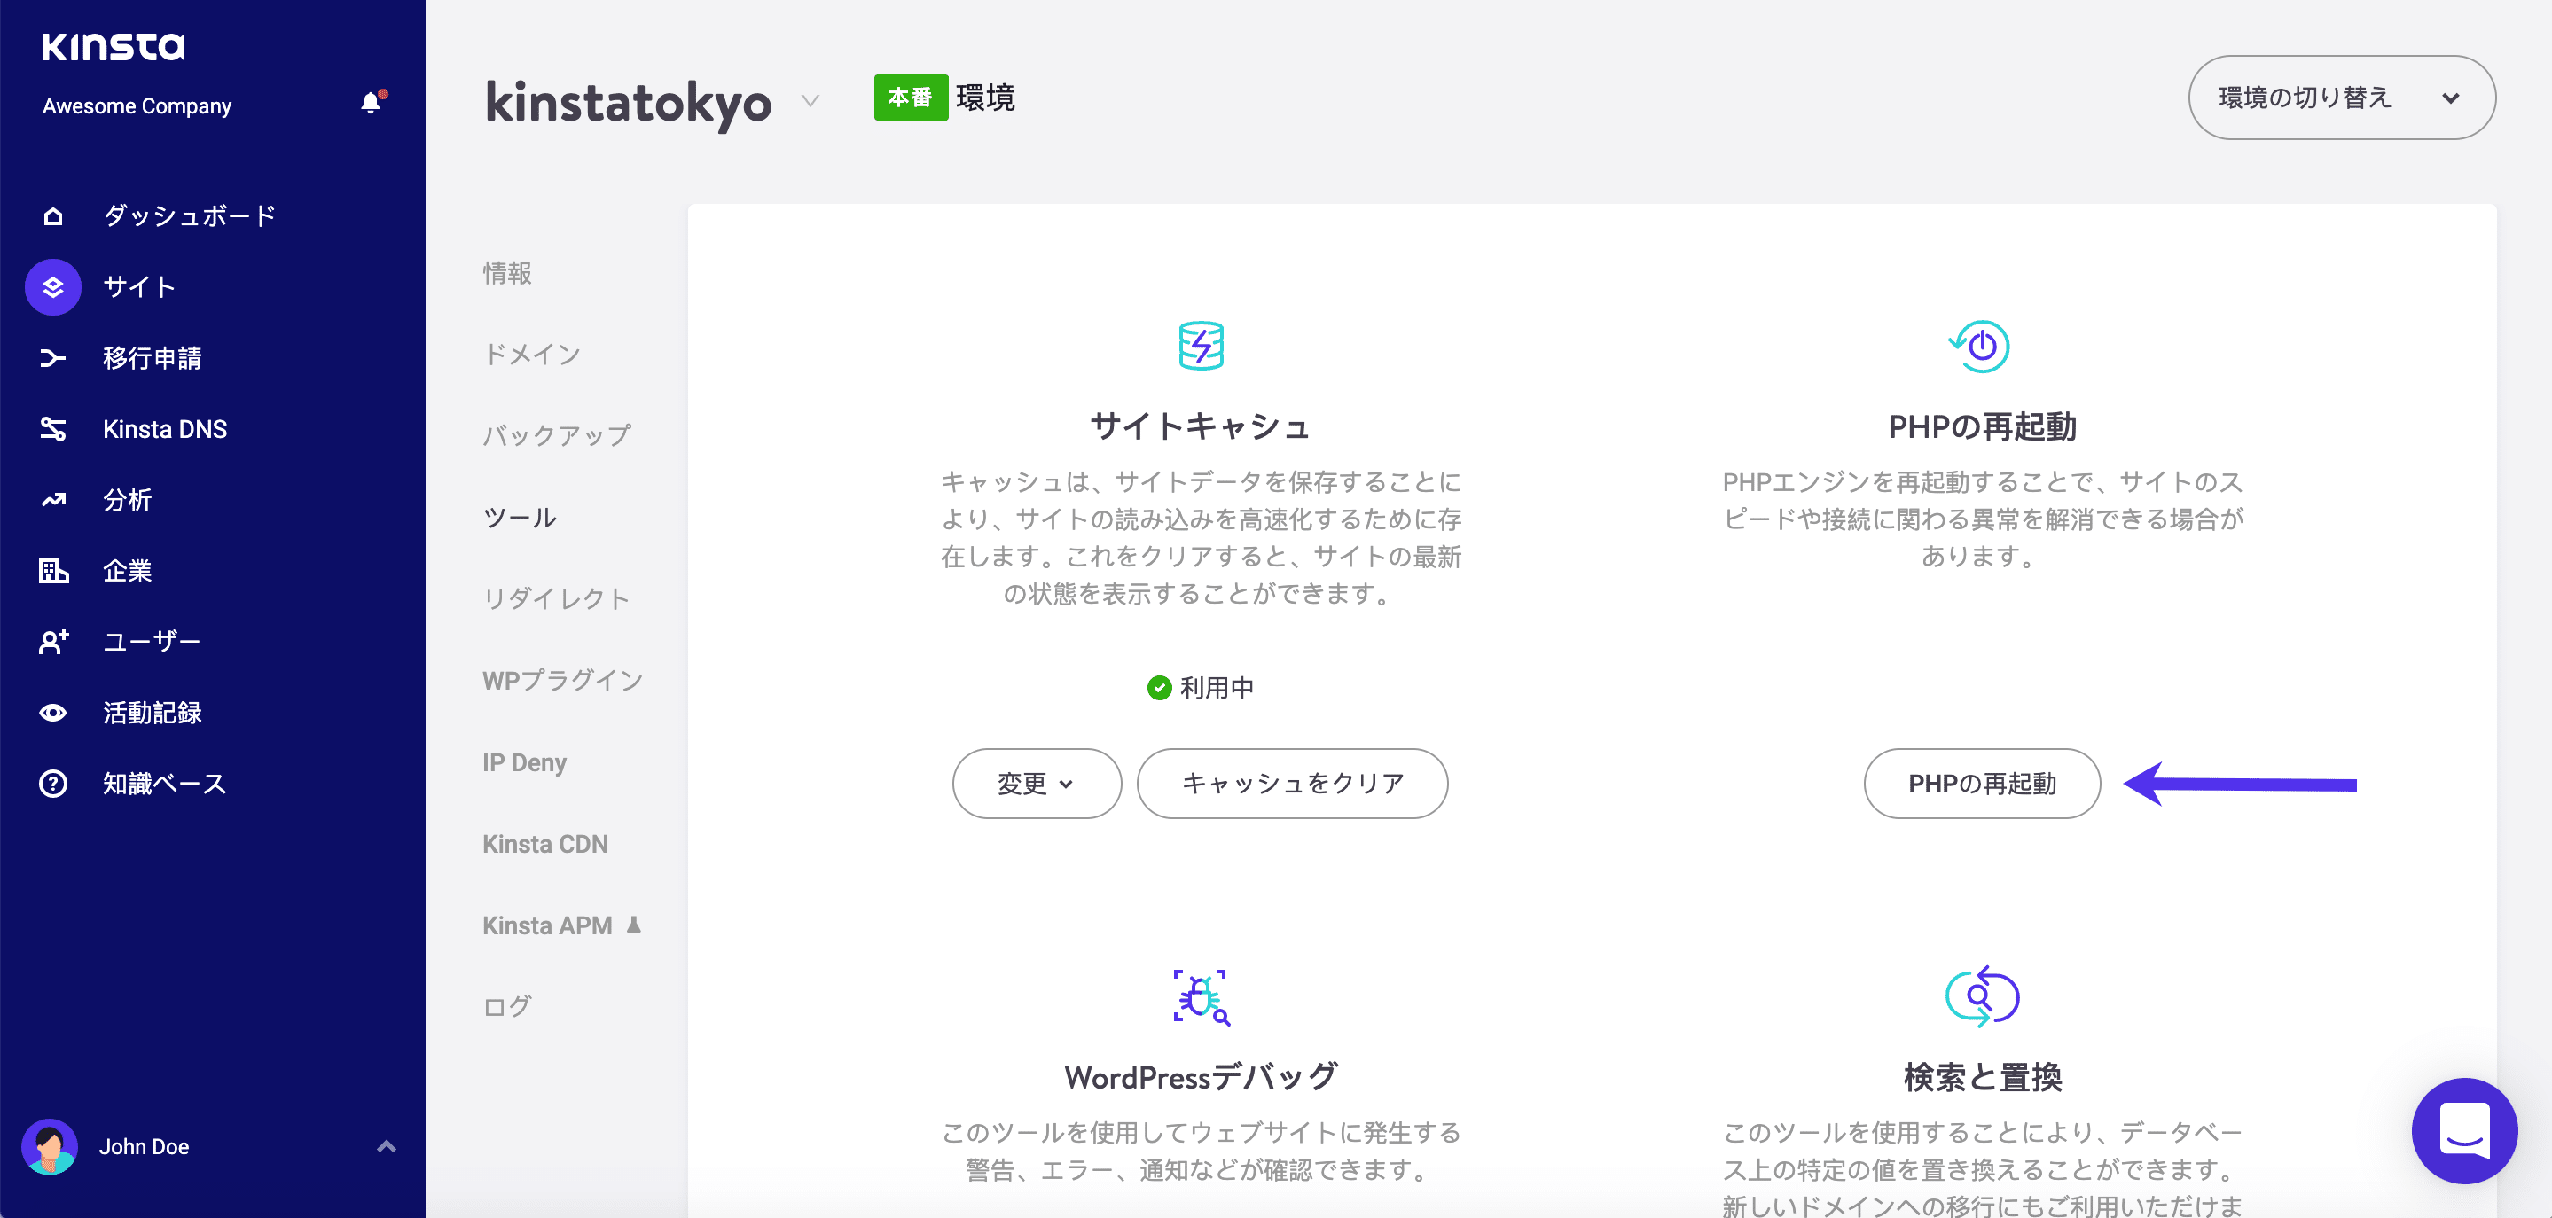This screenshot has height=1218, width=2552.
Task: Click the notification bell icon
Action: click(372, 102)
